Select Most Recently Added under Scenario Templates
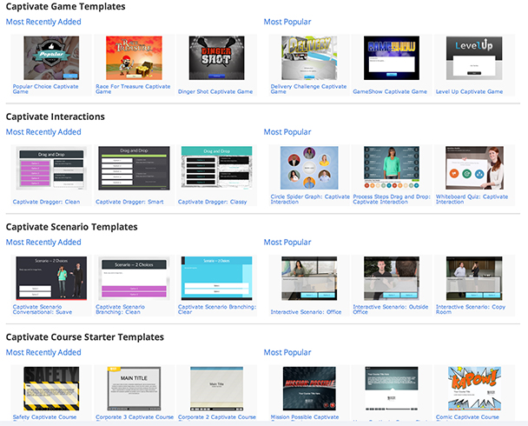Viewport: 528px width, 426px height. (43, 243)
